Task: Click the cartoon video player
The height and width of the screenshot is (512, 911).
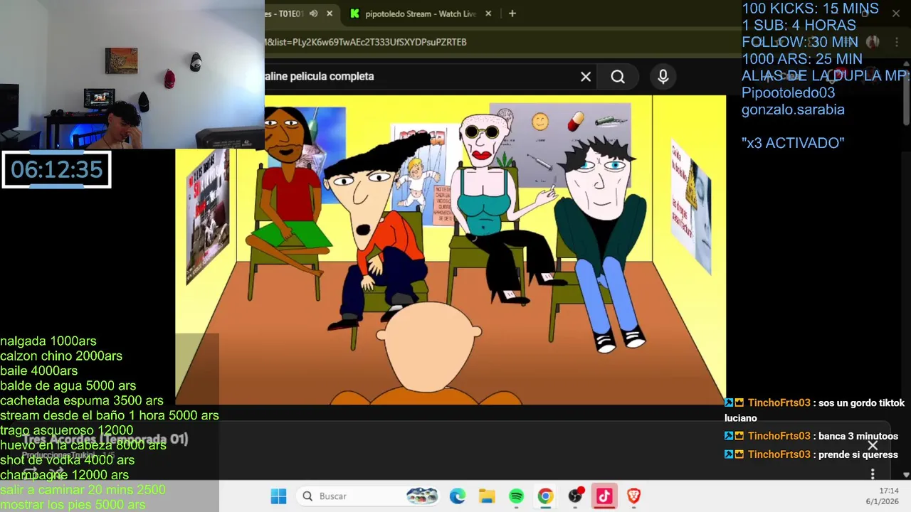Action: [x=451, y=250]
